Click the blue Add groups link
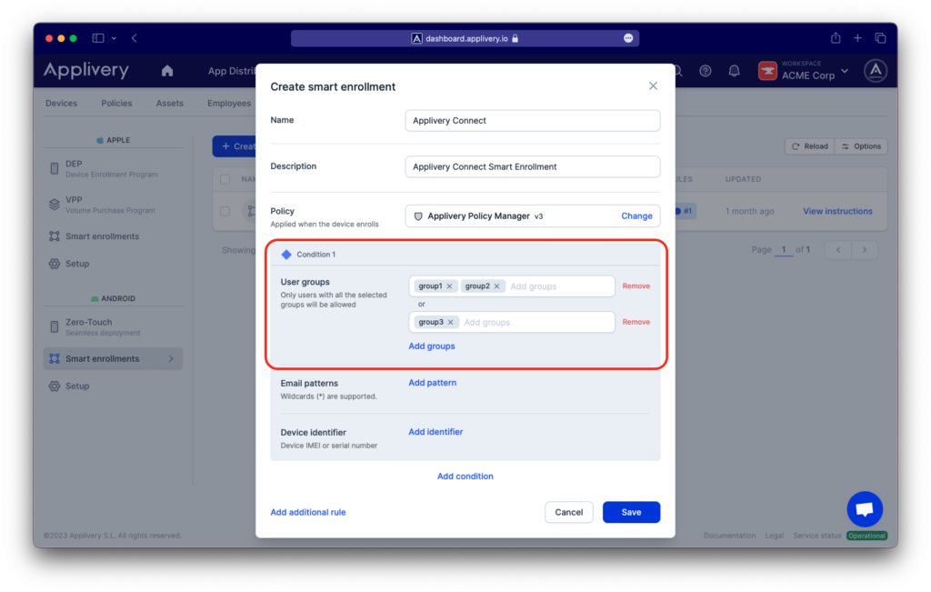Image resolution: width=931 pixels, height=592 pixels. pyautogui.click(x=432, y=346)
